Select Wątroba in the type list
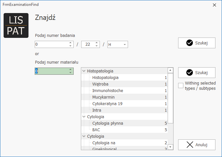This screenshot has width=222, height=157. [x=100, y=84]
